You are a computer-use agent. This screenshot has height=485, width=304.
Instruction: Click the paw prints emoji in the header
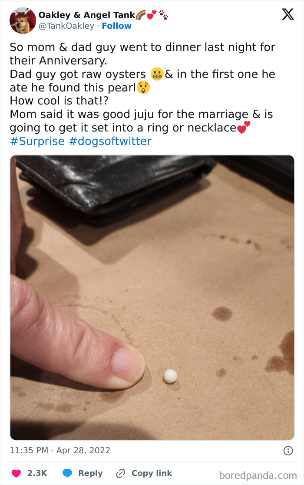tap(163, 14)
